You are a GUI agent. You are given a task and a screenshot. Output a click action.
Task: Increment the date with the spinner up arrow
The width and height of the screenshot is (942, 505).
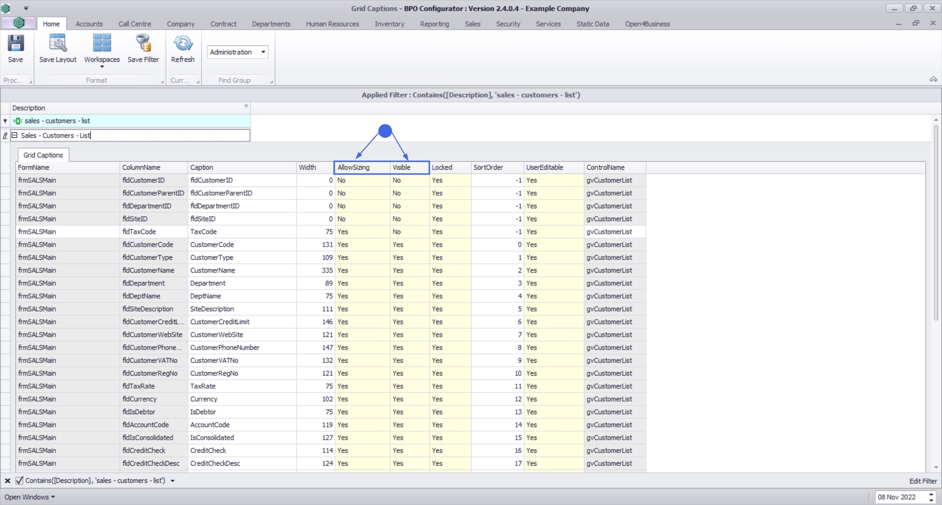click(931, 494)
